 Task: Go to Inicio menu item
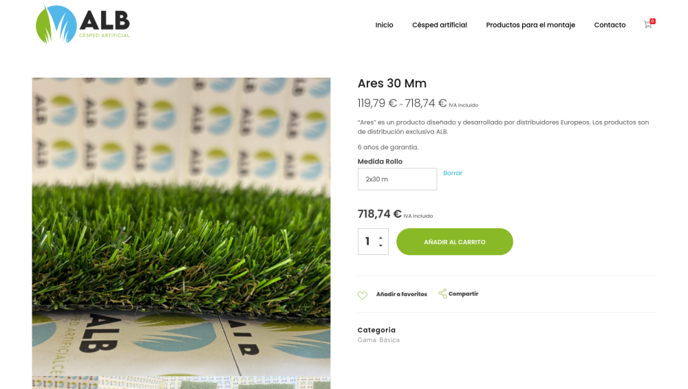[384, 25]
